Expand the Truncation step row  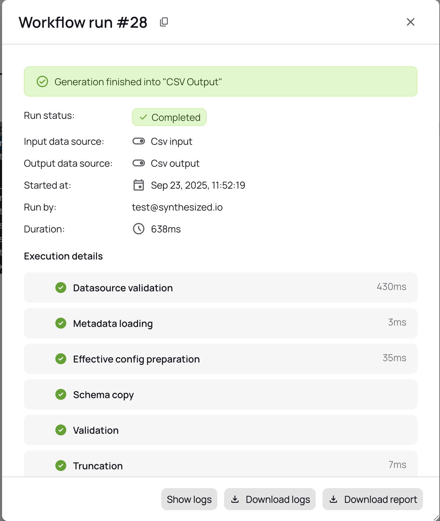tap(220, 465)
